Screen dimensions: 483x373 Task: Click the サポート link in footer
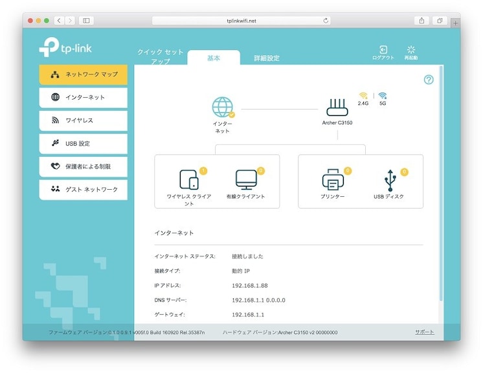point(425,332)
